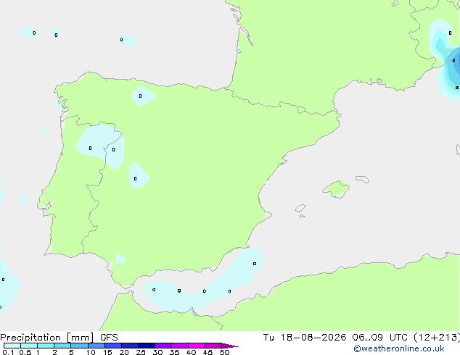Screen dimensions: 460x355
Task: Click the 30–35 mm purple legend swatch
Action: (x=163, y=346)
